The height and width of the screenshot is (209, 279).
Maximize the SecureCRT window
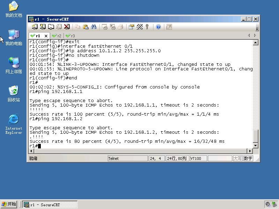click(249, 19)
